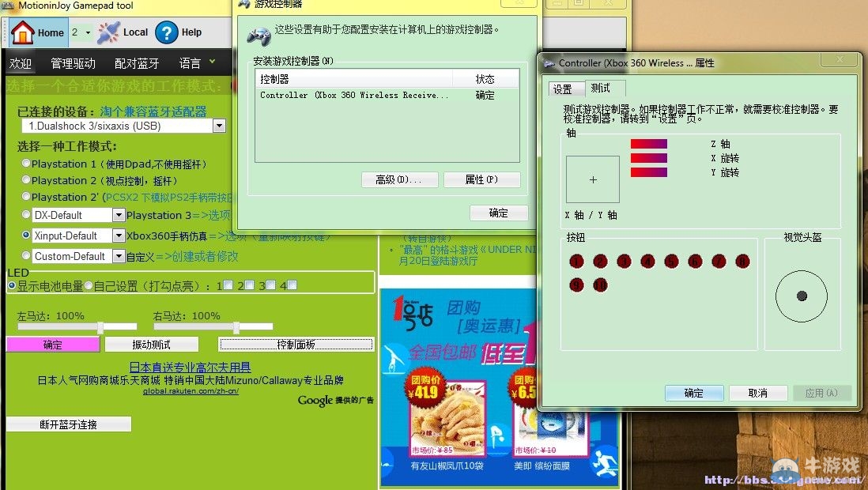
Task: Click 应用(A) in controller properties window
Action: pos(821,393)
